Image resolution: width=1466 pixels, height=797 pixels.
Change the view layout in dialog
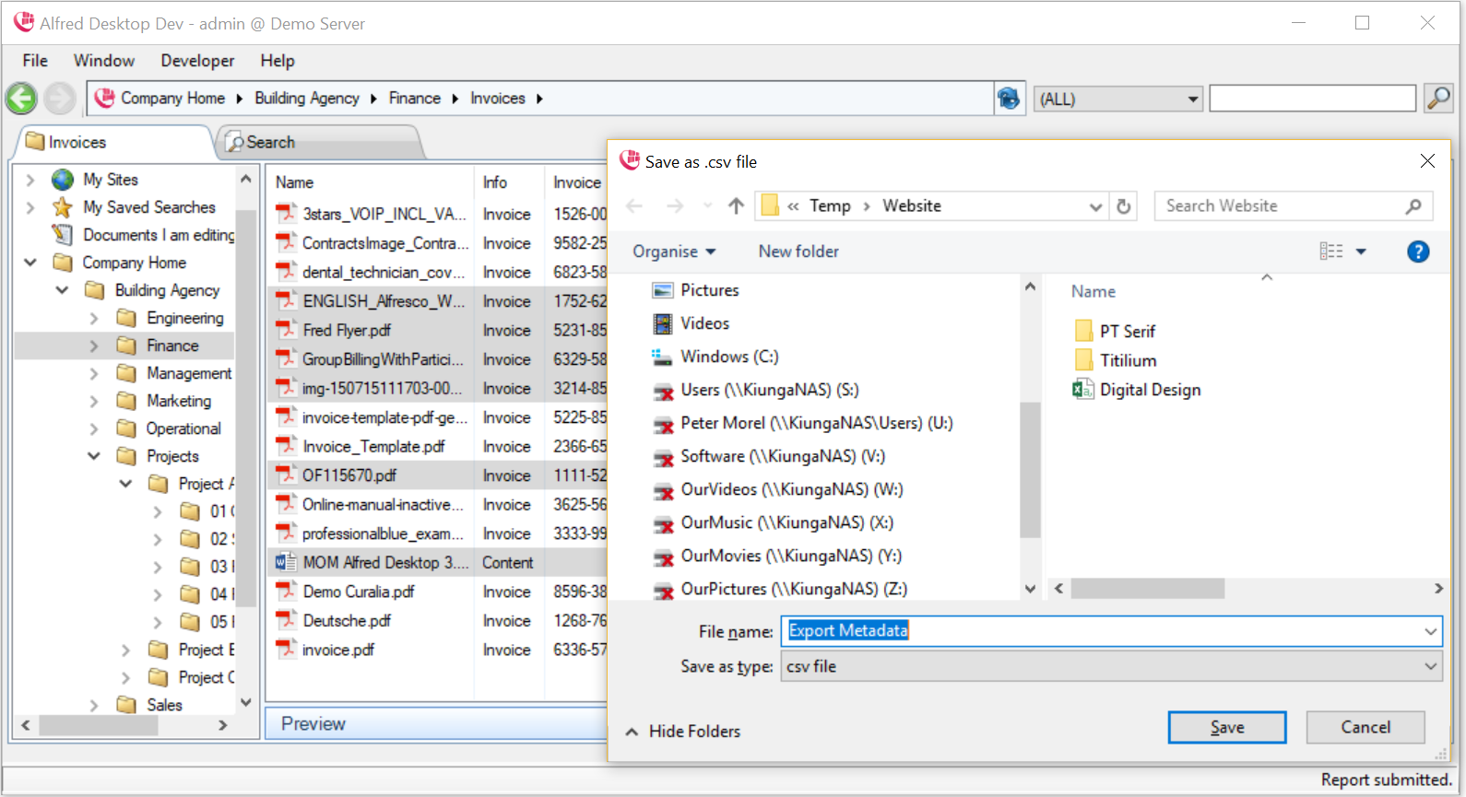(1330, 252)
